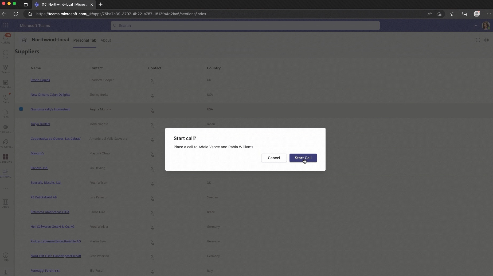
Task: Add this page to favorites star icon
Action: point(439,14)
